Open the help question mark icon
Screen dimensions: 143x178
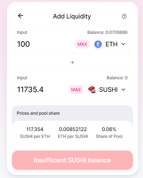click(x=124, y=16)
